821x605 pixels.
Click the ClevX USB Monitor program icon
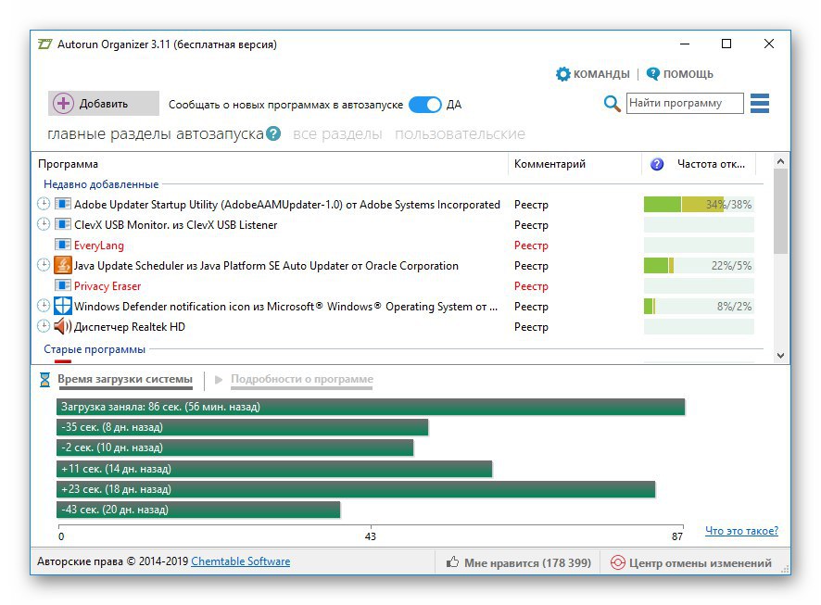[63, 224]
